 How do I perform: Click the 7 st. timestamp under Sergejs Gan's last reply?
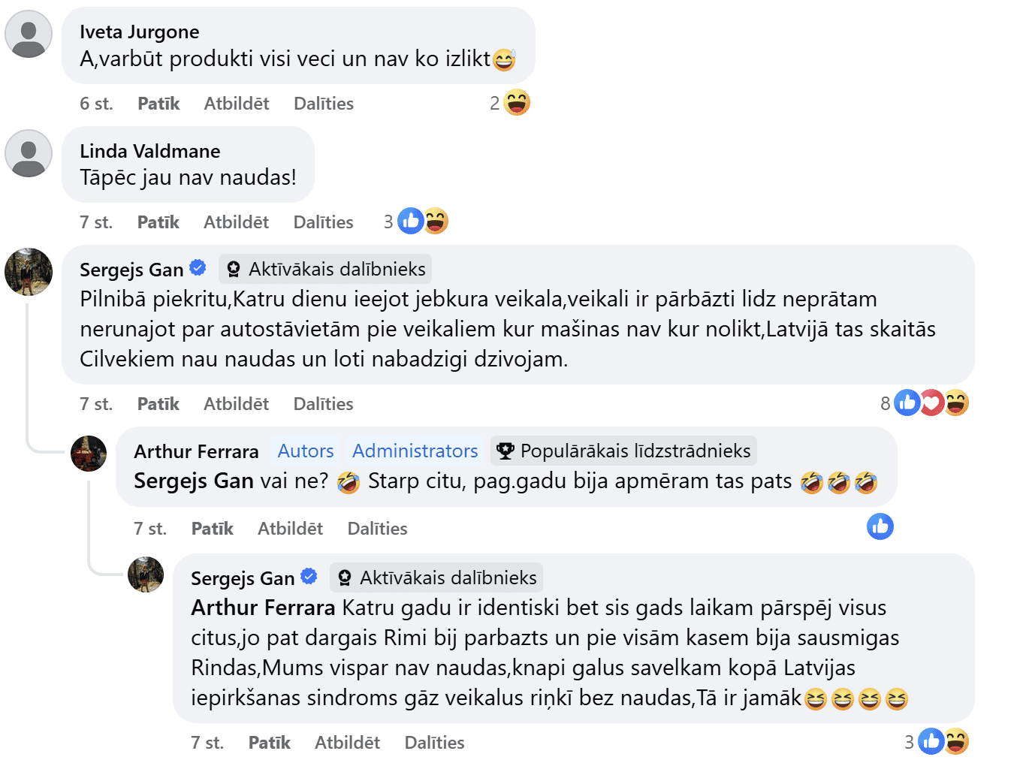(x=207, y=743)
